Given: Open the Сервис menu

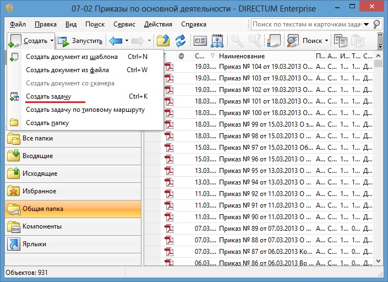Looking at the screenshot, I should point(124,24).
